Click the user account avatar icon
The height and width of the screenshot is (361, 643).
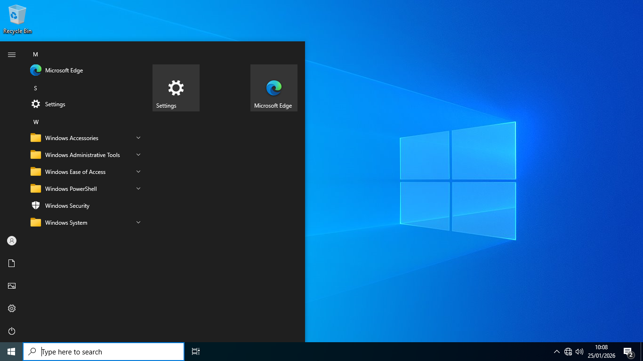(x=12, y=241)
